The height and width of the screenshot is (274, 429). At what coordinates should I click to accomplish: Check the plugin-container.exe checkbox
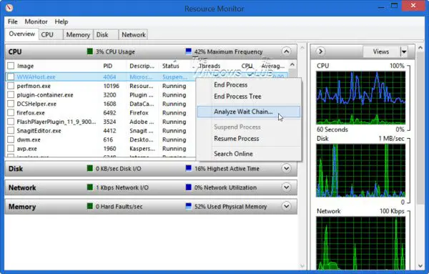(x=11, y=95)
